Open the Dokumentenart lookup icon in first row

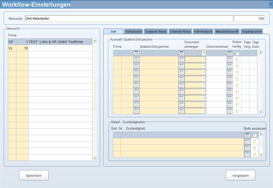click(x=230, y=53)
